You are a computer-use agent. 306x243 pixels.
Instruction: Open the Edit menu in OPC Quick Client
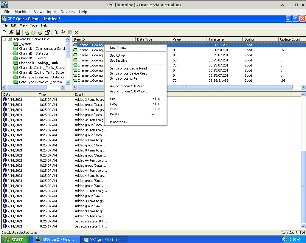(14, 25)
